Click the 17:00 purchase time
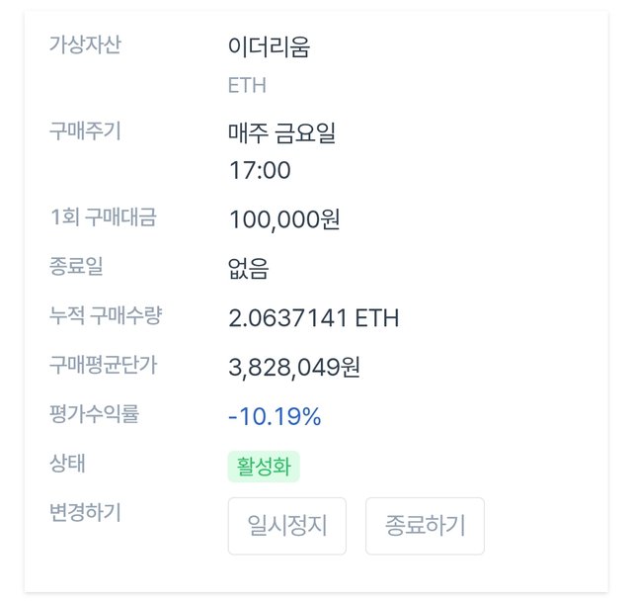Viewport: 632px width, 603px height. click(x=260, y=170)
